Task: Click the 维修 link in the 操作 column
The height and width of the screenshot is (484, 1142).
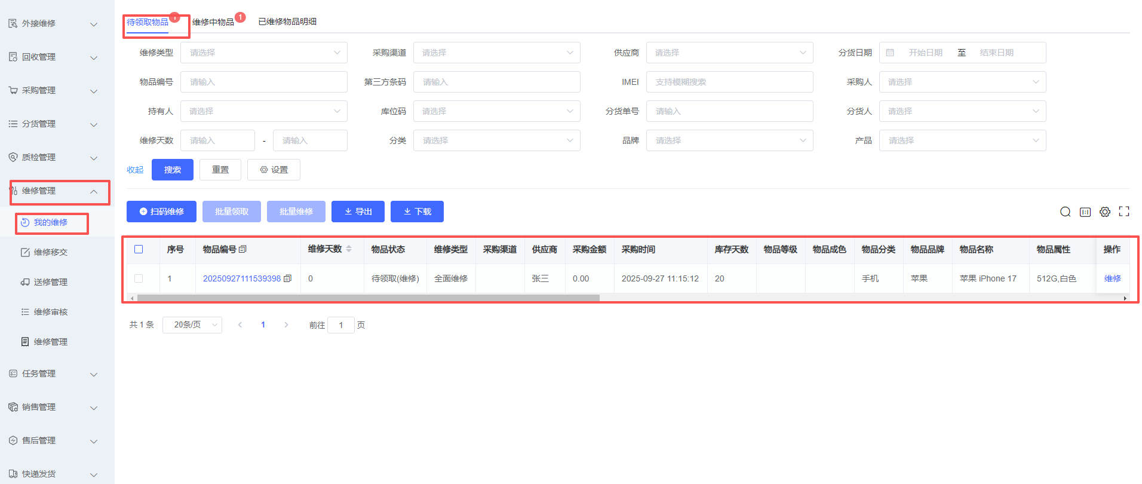Action: pyautogui.click(x=1112, y=278)
